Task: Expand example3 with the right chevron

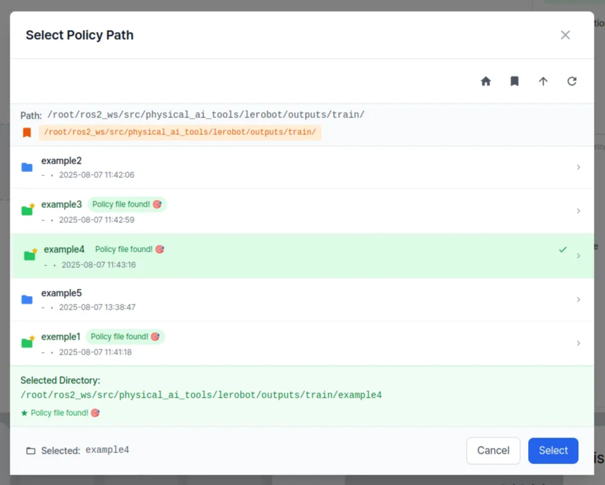Action: point(578,211)
